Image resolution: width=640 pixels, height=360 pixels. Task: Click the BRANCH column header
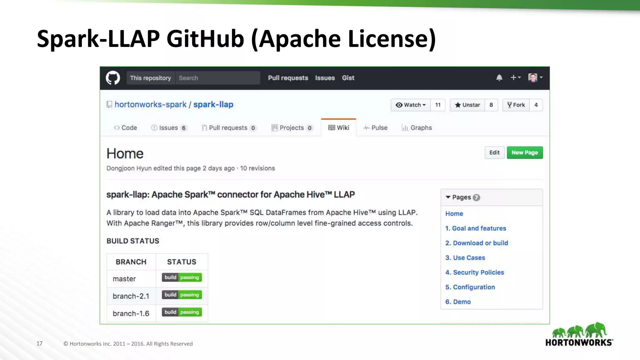coord(131,262)
